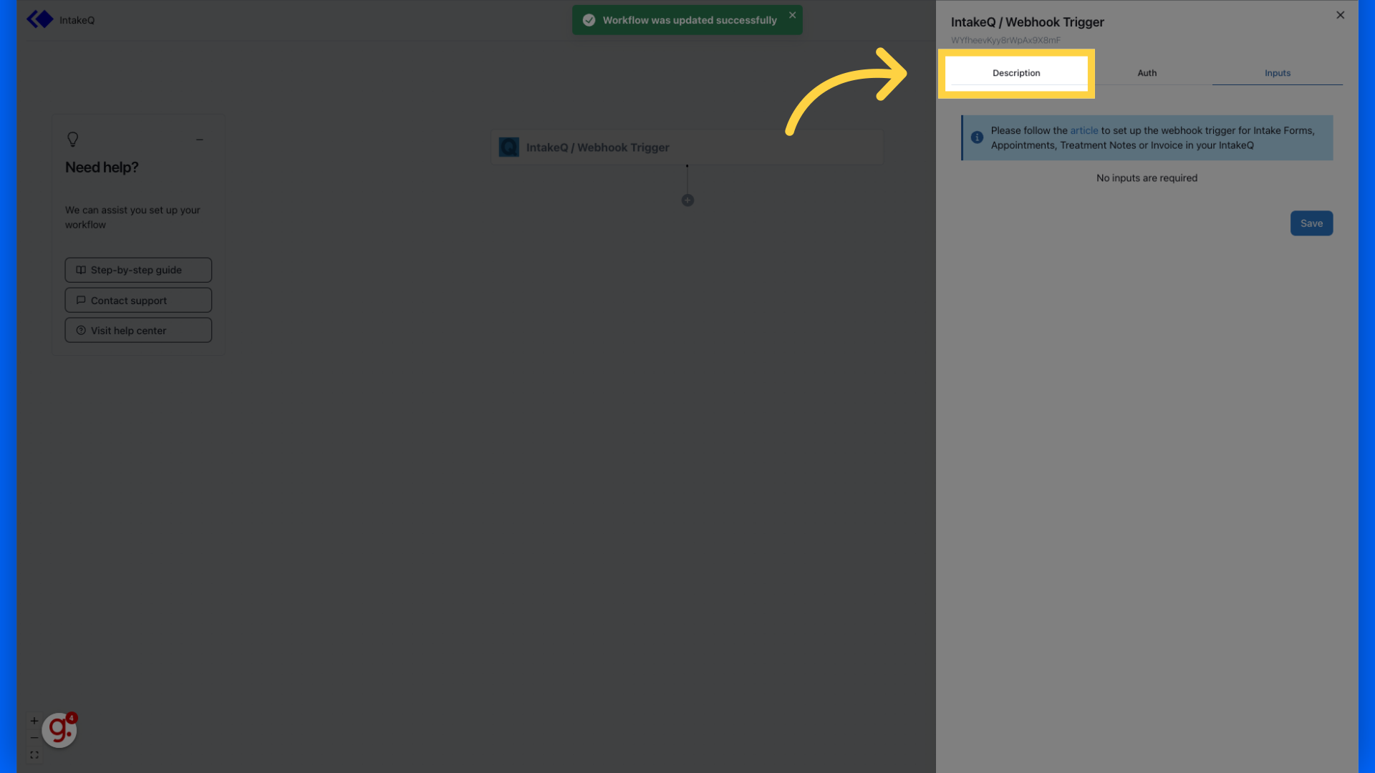Click the IntakeQ app icon on the node
The image size is (1375, 773).
pyautogui.click(x=508, y=147)
